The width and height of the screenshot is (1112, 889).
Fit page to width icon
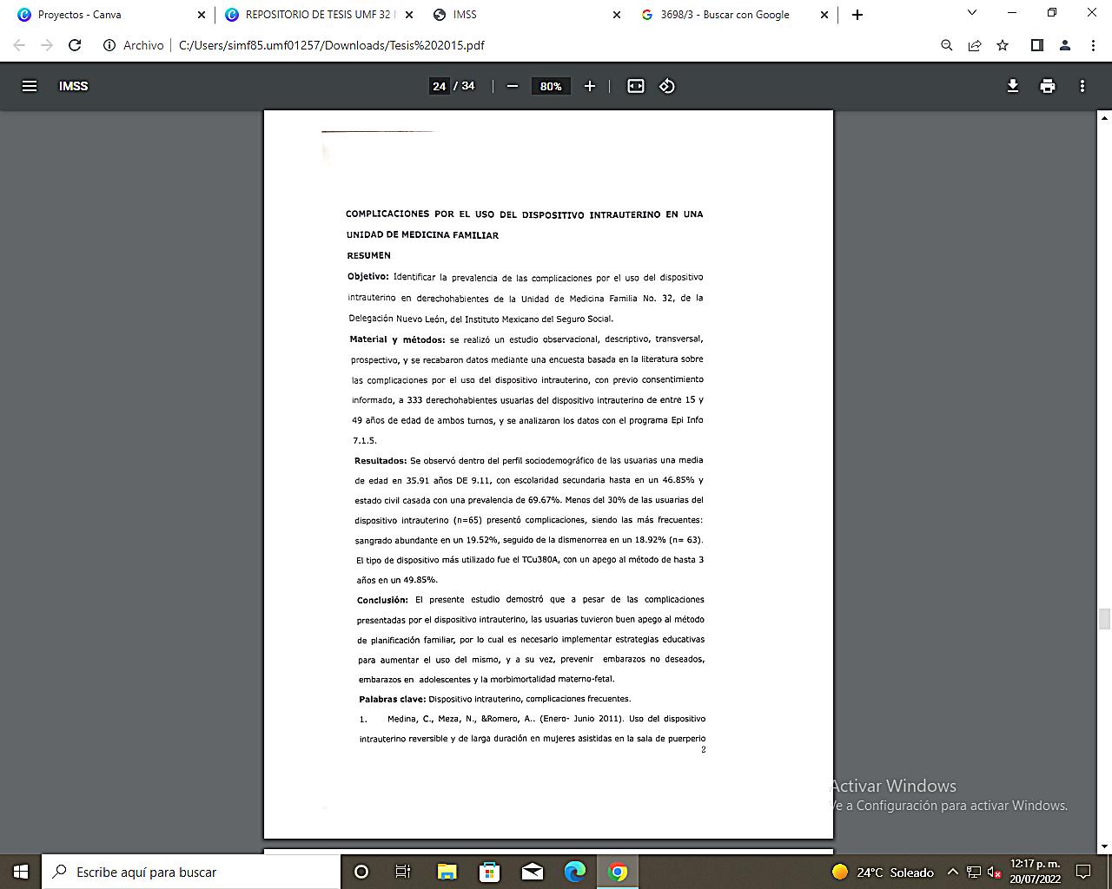click(636, 86)
